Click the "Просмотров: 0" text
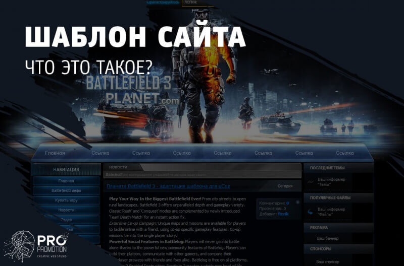The image size is (404, 266). click(x=273, y=209)
